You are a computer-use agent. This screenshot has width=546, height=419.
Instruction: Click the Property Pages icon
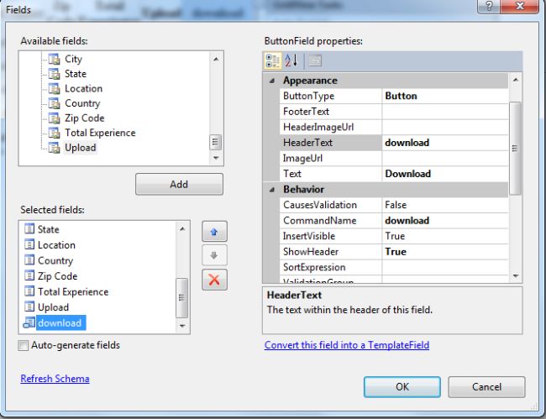pos(315,60)
